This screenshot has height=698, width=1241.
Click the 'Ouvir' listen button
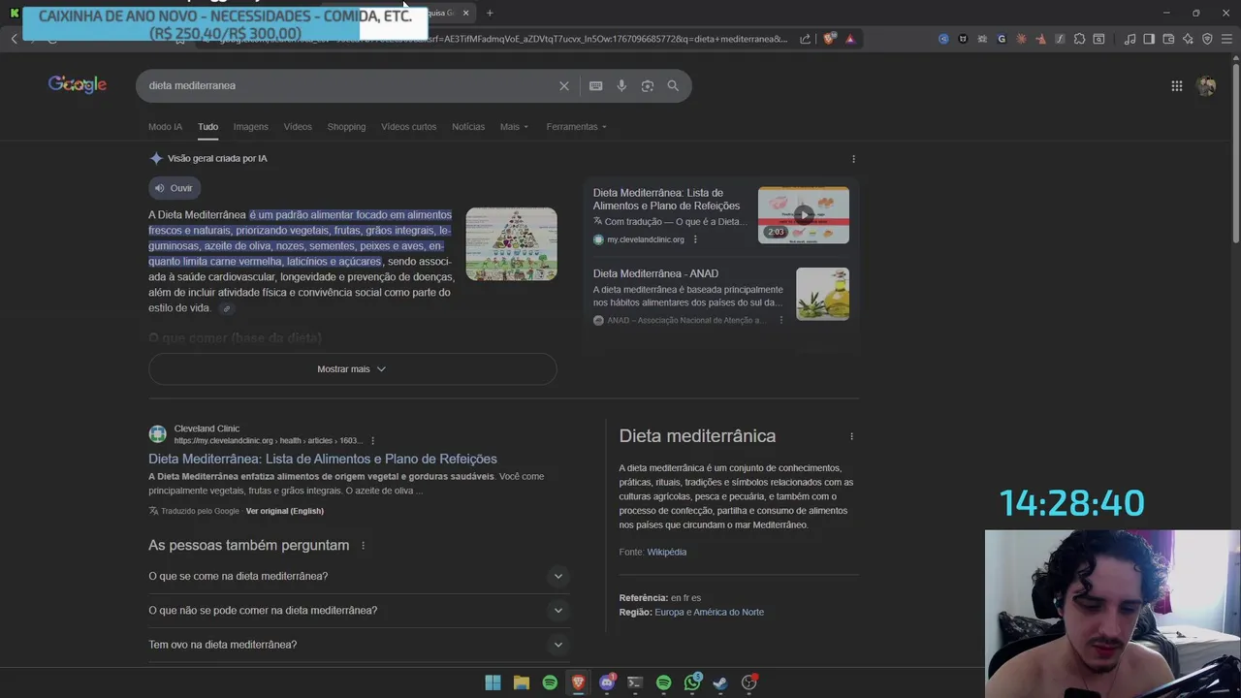pos(175,188)
